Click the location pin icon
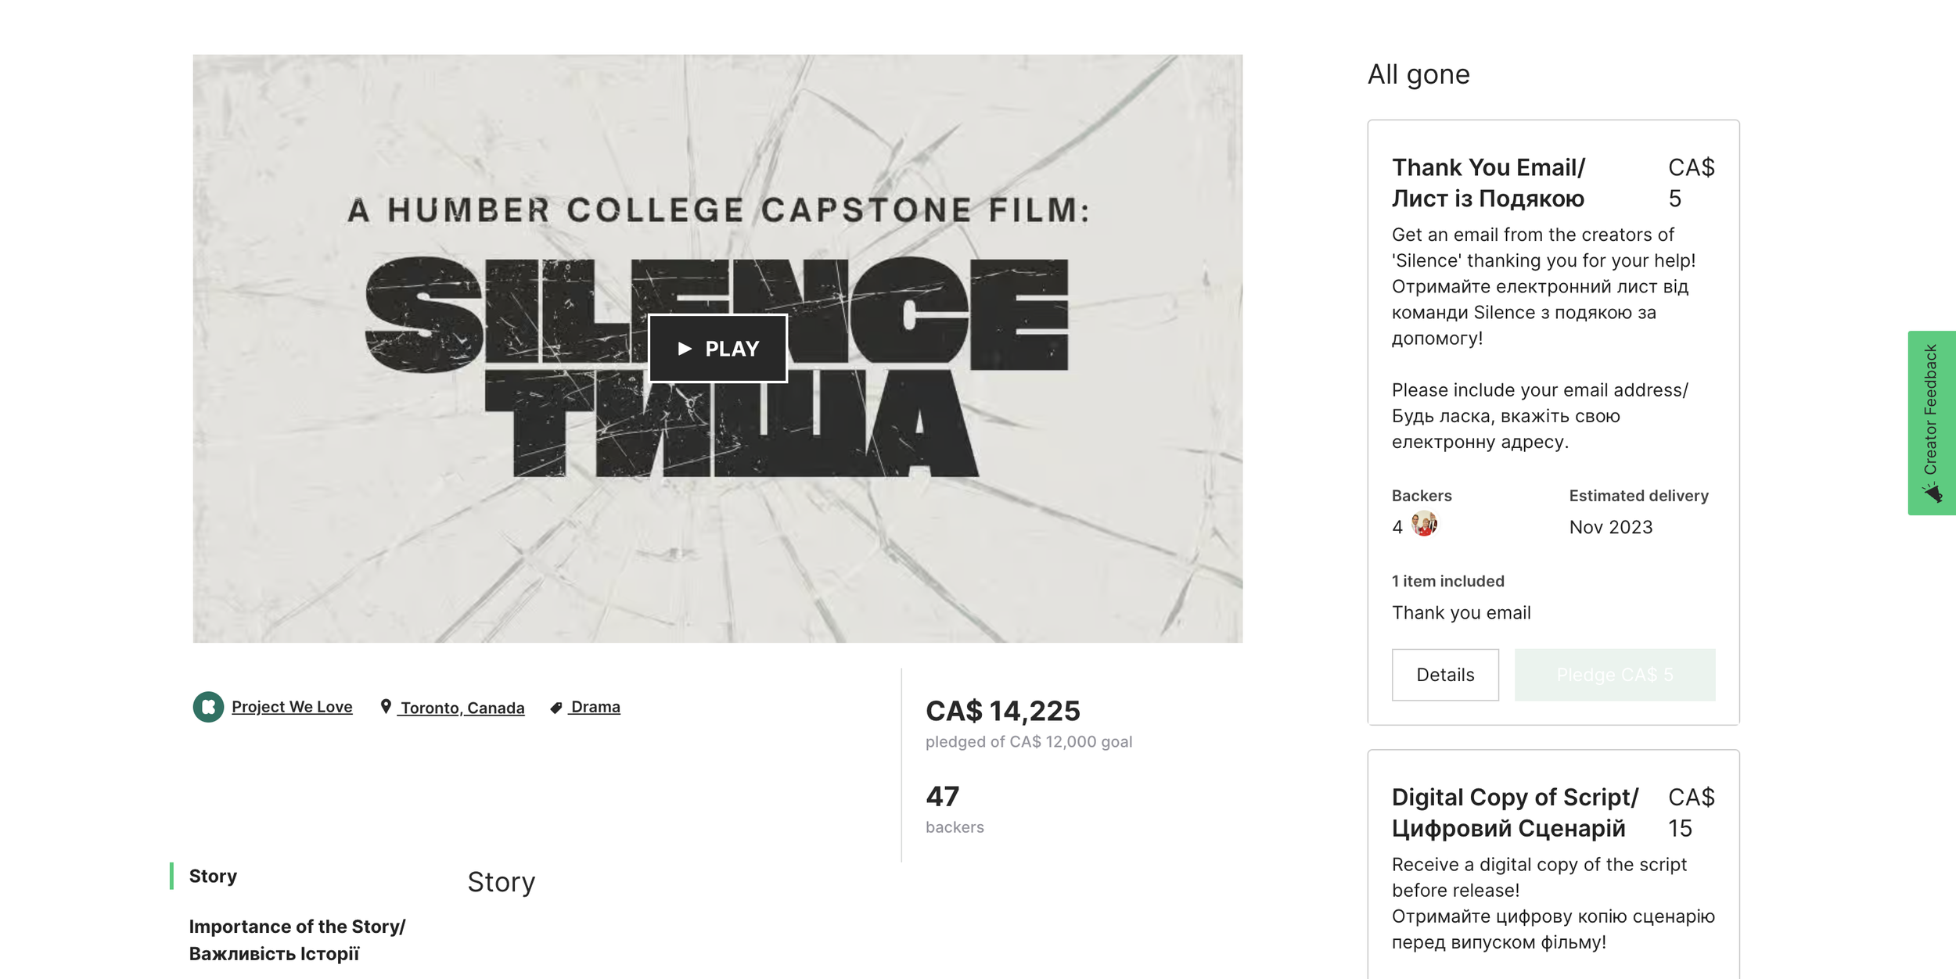This screenshot has height=979, width=1956. coord(386,707)
